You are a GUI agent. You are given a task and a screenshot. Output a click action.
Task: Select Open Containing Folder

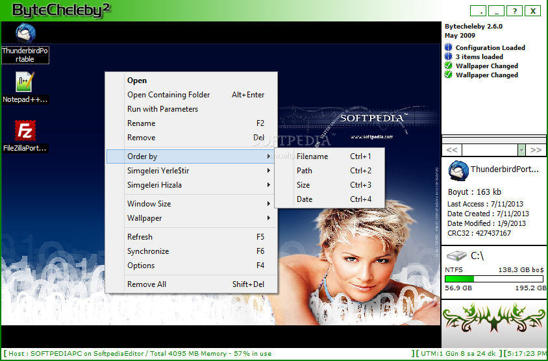191,95
